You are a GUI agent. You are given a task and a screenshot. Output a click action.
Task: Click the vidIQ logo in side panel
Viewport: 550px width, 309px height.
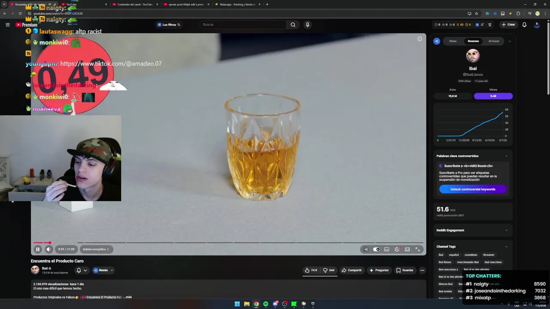click(x=437, y=41)
